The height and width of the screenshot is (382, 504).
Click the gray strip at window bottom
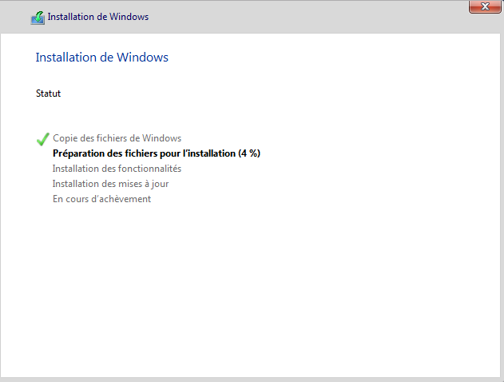pyautogui.click(x=252, y=379)
